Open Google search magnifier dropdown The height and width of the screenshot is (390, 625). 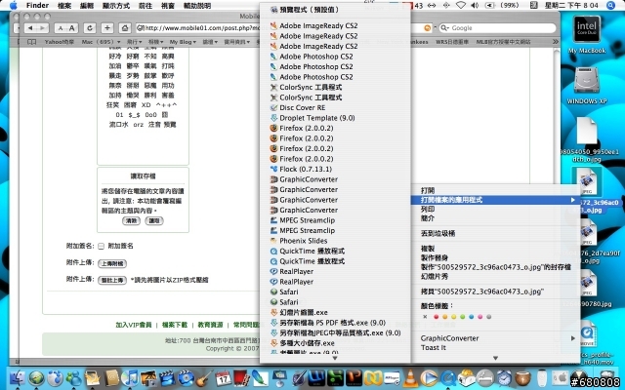(x=444, y=28)
